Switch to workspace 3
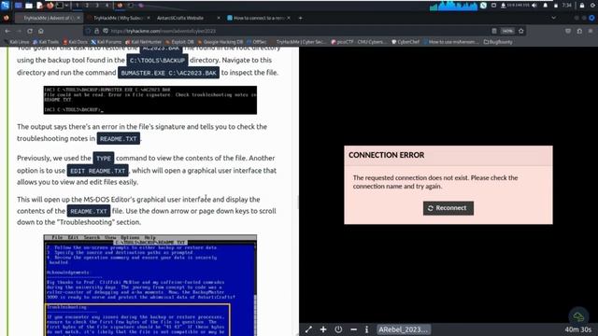The height and width of the screenshot is (336, 598). click(97, 6)
